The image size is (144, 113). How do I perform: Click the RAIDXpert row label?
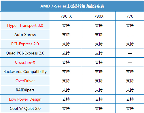pyautogui.click(x=25, y=90)
